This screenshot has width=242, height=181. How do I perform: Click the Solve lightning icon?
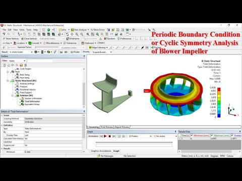pyautogui.click(x=59, y=30)
